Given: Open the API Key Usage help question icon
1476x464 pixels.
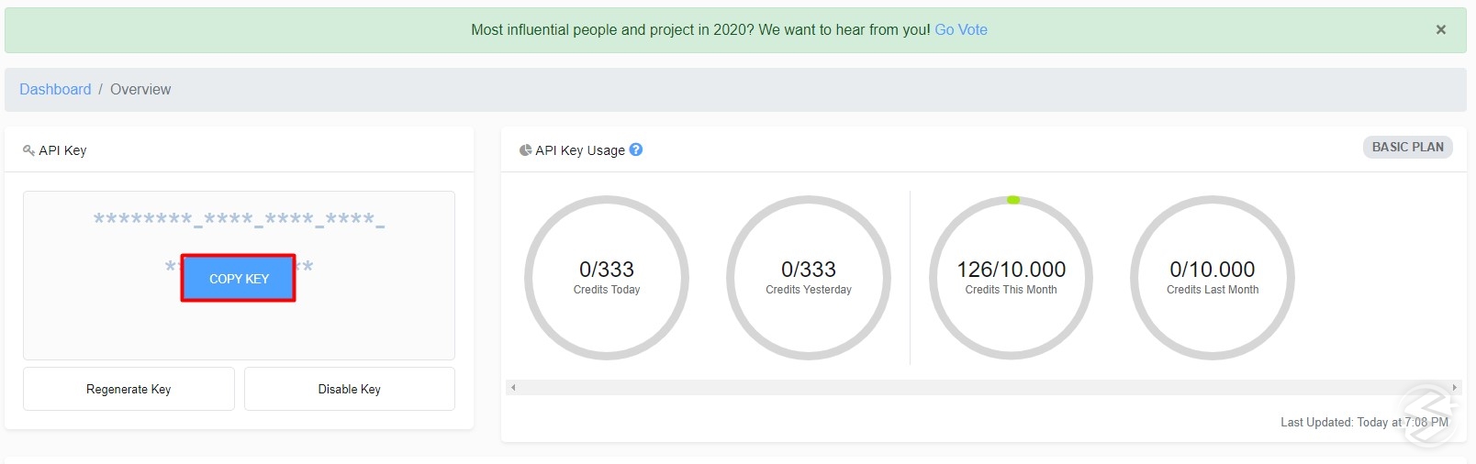Looking at the screenshot, I should click(x=636, y=149).
